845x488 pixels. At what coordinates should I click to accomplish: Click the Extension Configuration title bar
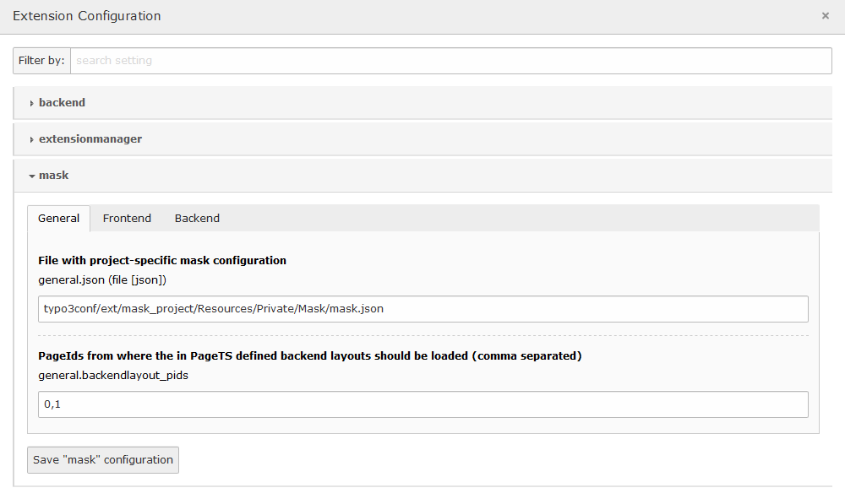click(87, 15)
